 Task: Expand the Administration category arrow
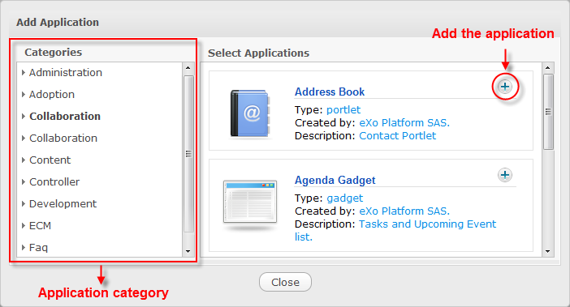24,72
